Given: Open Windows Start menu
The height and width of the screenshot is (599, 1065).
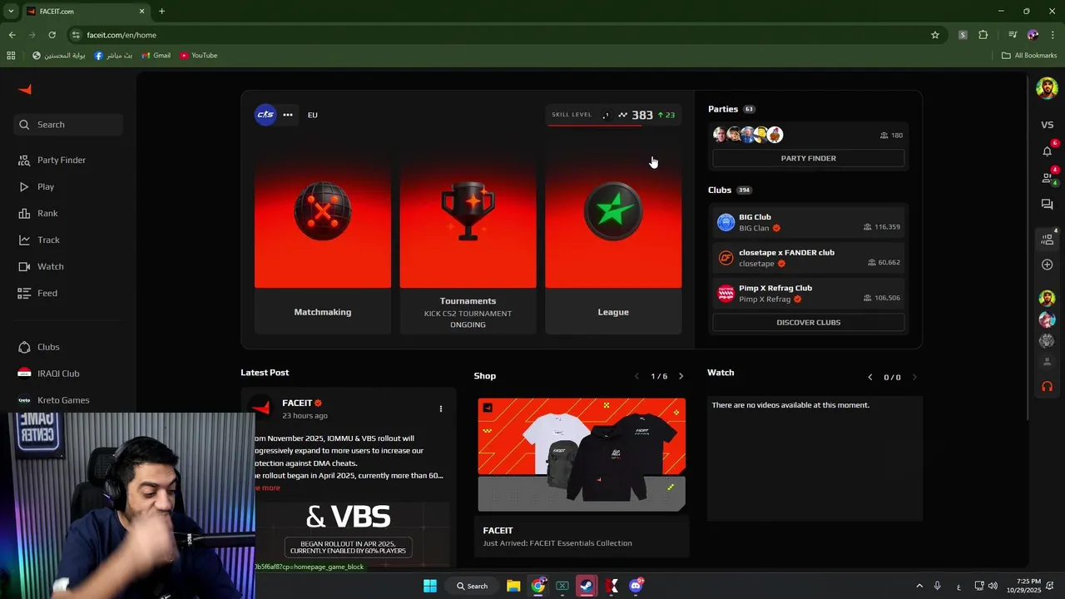Looking at the screenshot, I should pyautogui.click(x=430, y=586).
